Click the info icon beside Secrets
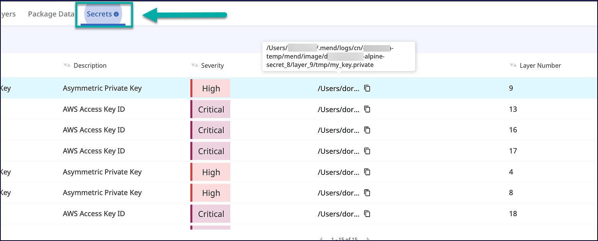This screenshot has width=598, height=241. click(x=116, y=15)
